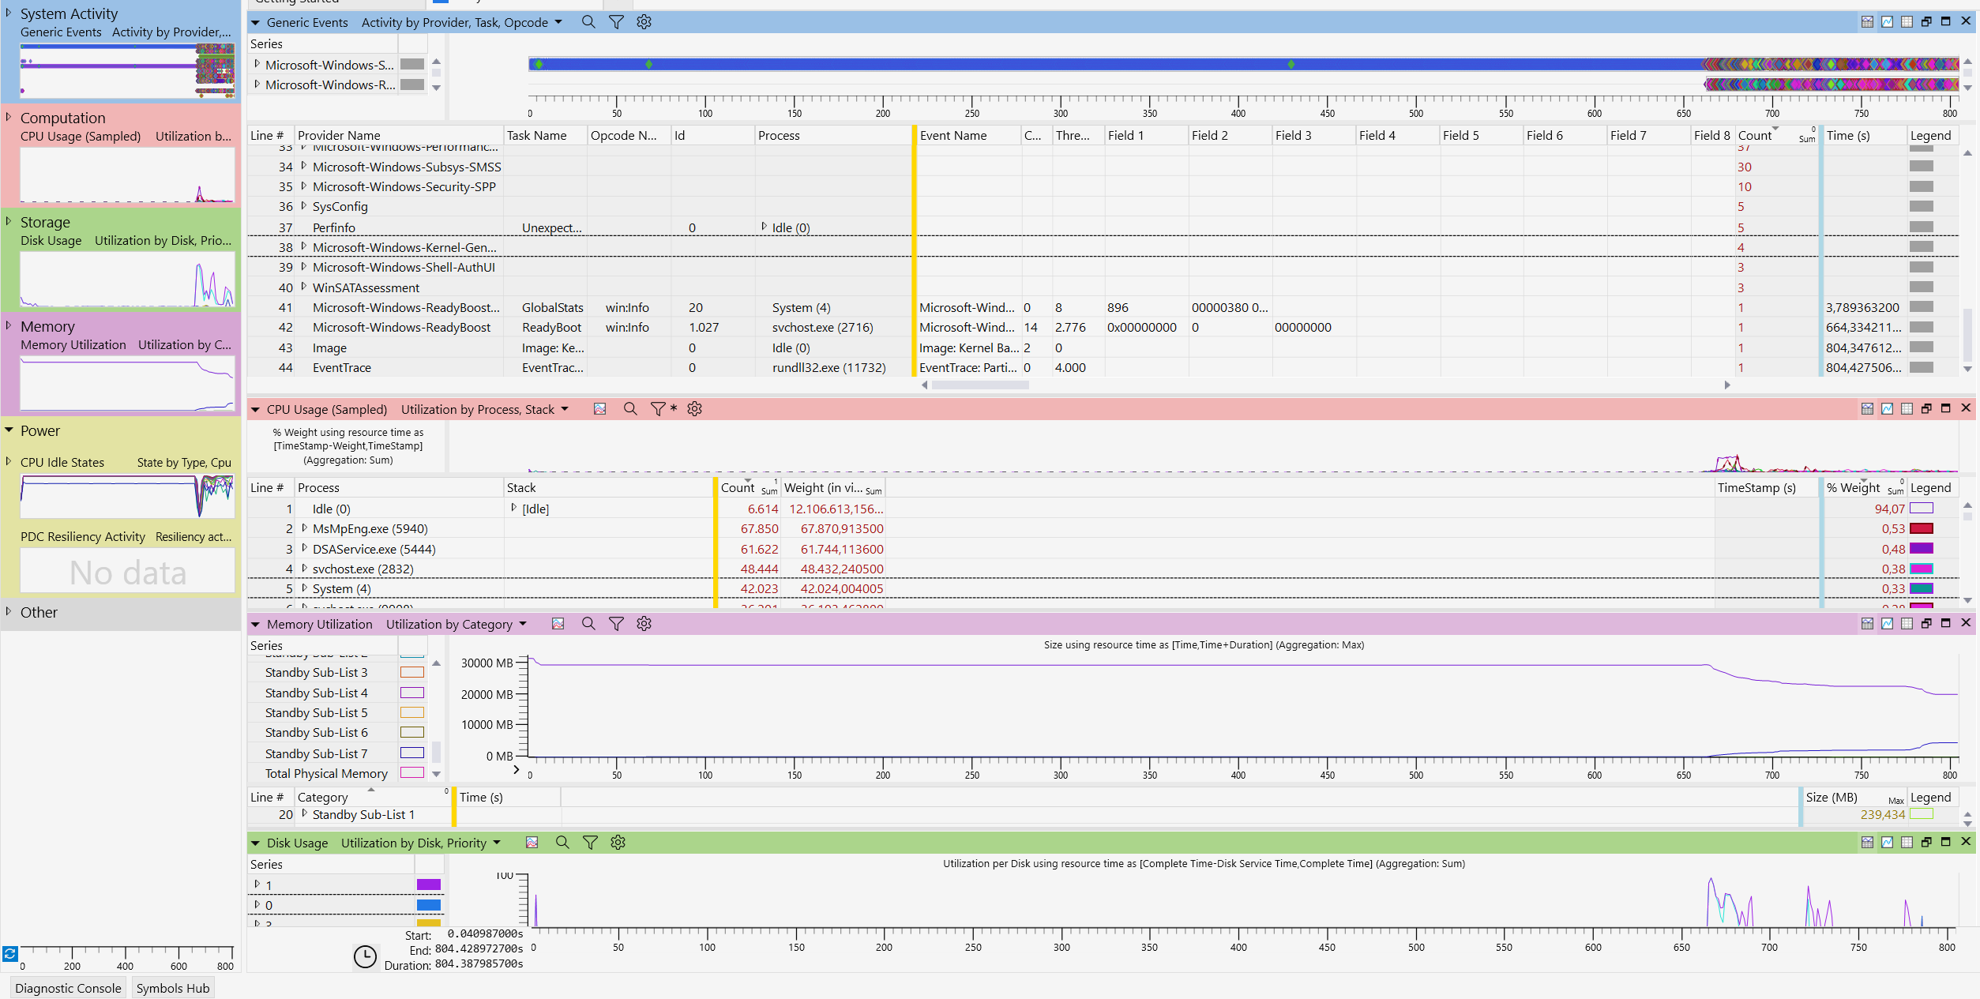Viewport: 1980px width, 999px height.
Task: Show table only in Memory Utilization panel
Action: tap(1907, 624)
